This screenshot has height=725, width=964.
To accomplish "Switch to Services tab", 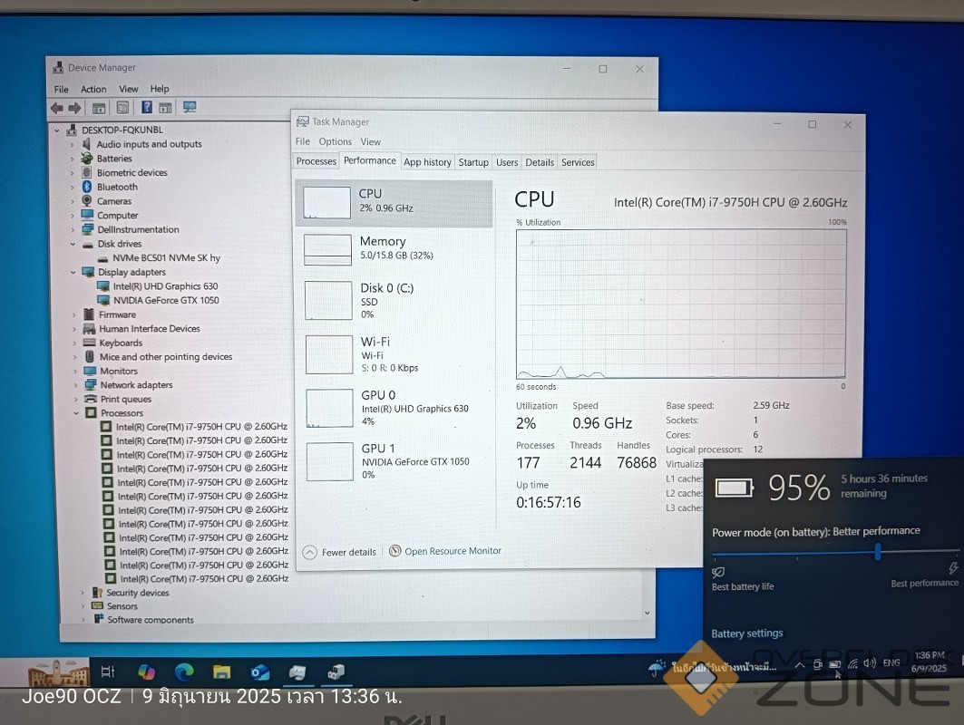I will coord(578,162).
